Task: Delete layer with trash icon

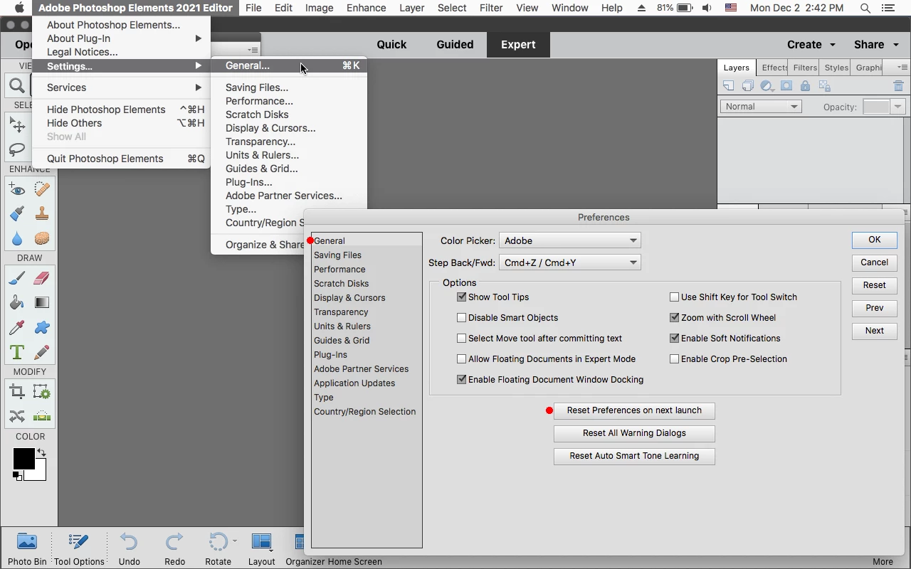Action: click(x=898, y=86)
